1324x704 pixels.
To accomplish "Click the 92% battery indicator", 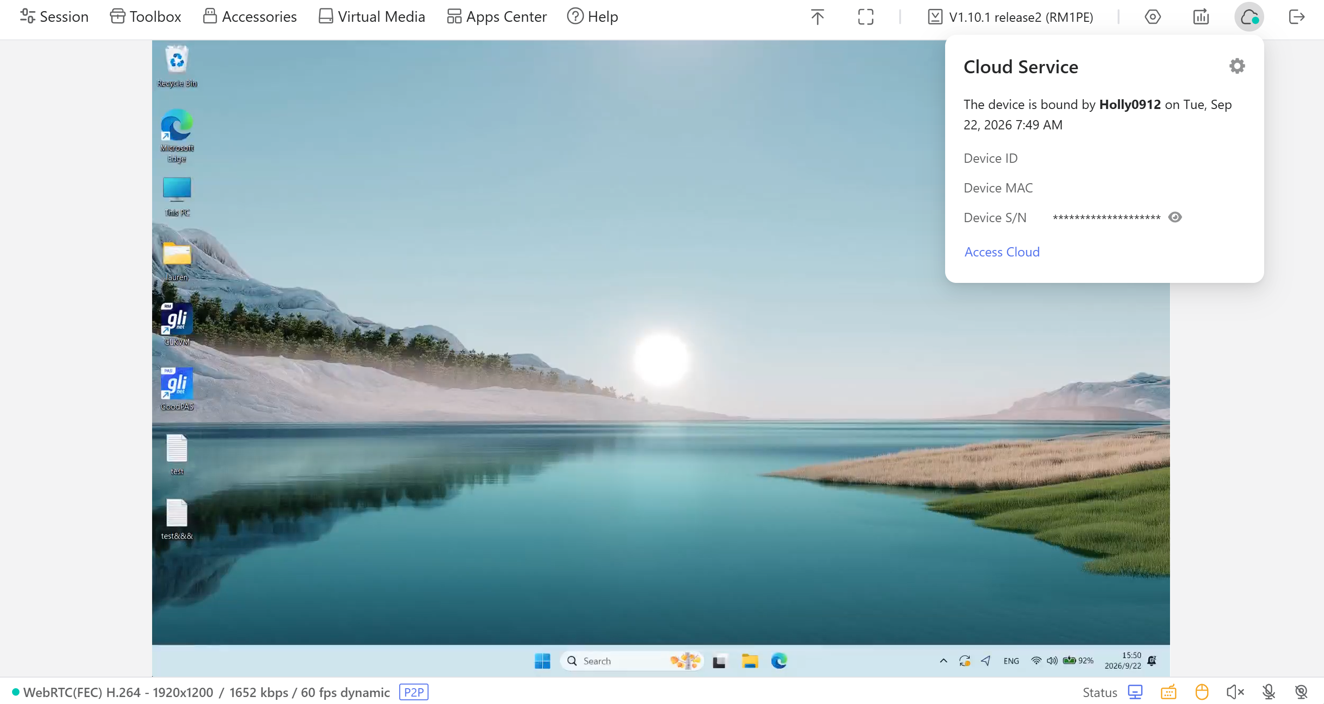I will pyautogui.click(x=1078, y=660).
